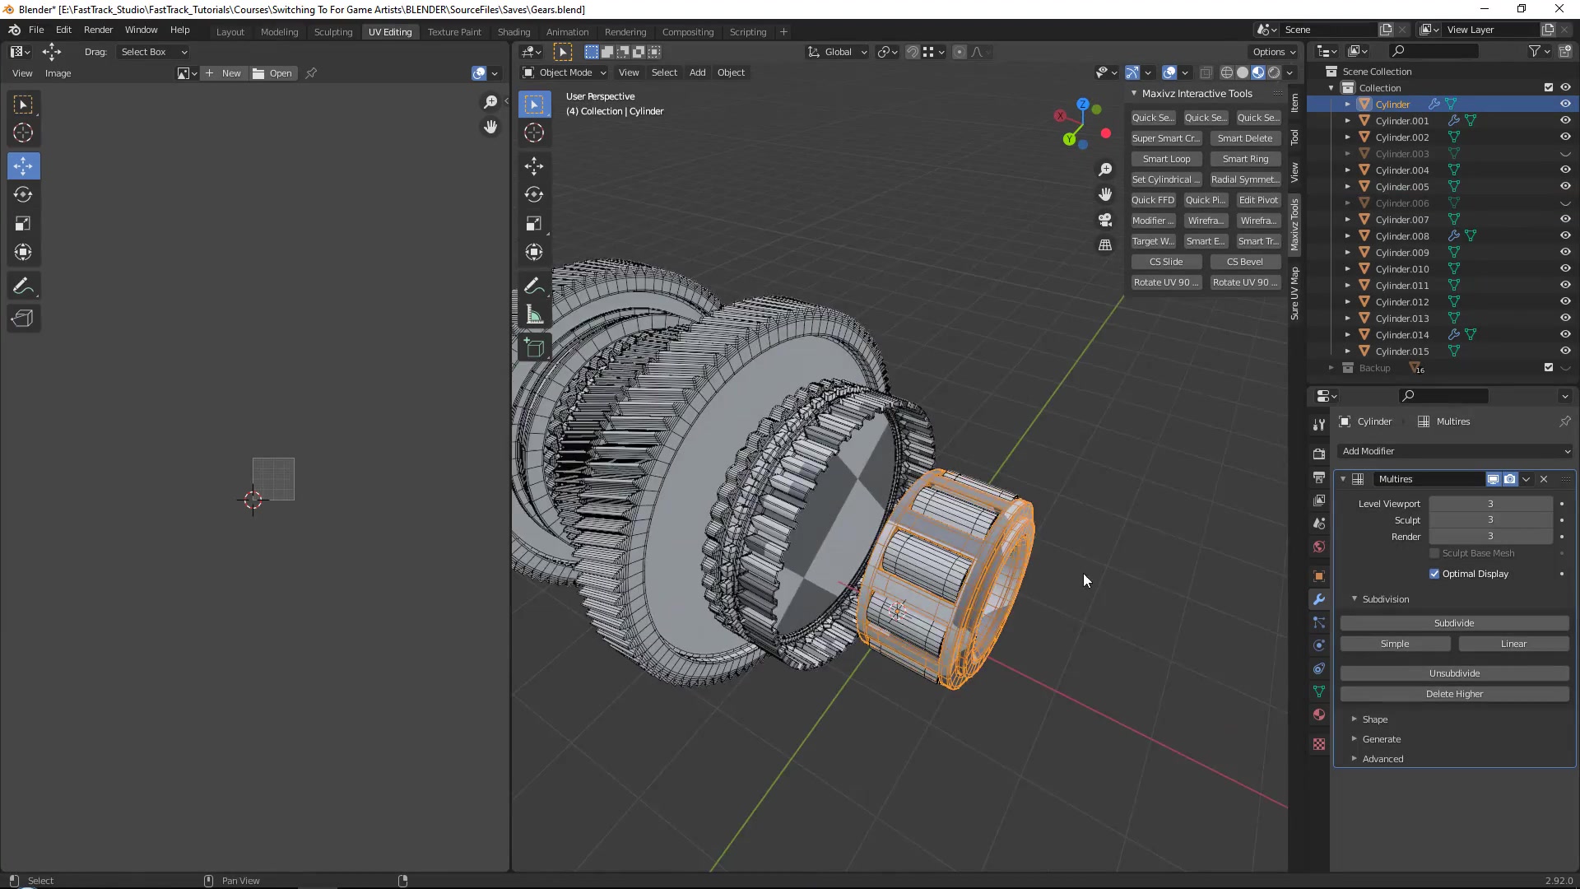Click the Delete Higher button
This screenshot has width=1580, height=889.
pos(1454,694)
